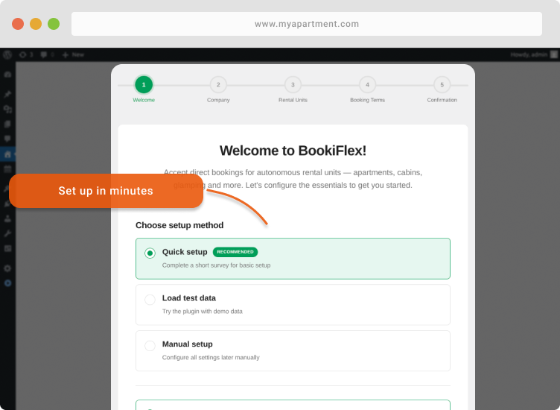Viewport: 560px width, 410px height.
Task: Click 'Configure all settings later manually'
Action: tap(211, 358)
